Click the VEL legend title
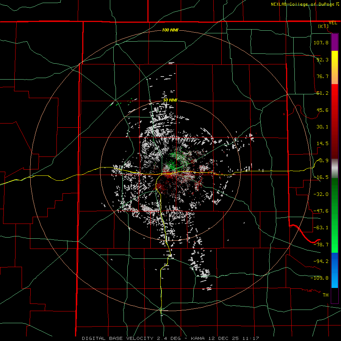Screen dimensions: 341x341 pyautogui.click(x=333, y=23)
